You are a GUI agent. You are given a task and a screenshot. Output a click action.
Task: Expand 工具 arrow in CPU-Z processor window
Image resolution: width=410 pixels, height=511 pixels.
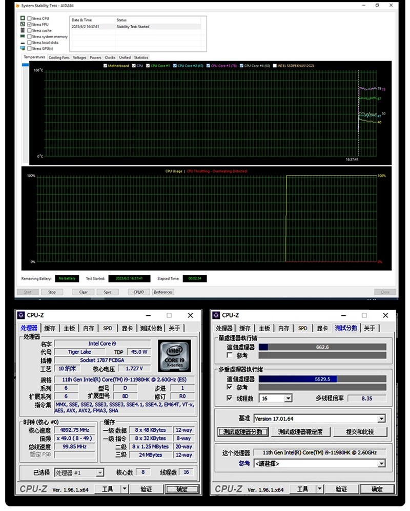(x=125, y=489)
